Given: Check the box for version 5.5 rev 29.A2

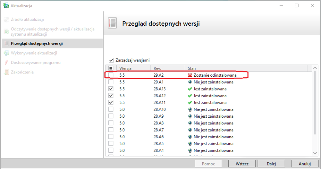Looking at the screenshot, I should click(111, 75).
